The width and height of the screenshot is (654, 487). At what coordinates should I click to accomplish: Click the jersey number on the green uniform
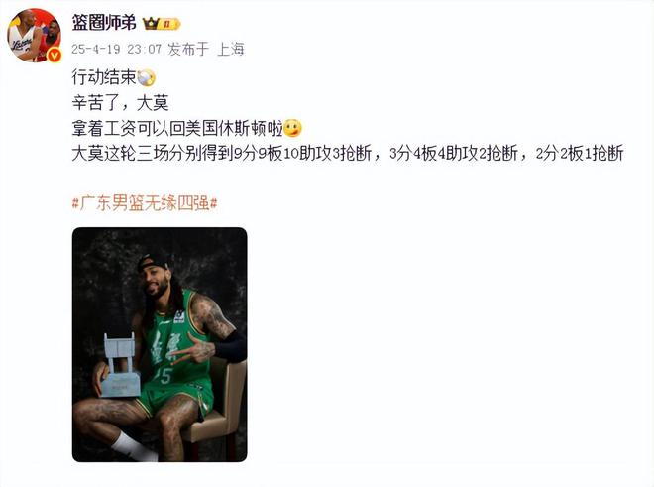[163, 376]
